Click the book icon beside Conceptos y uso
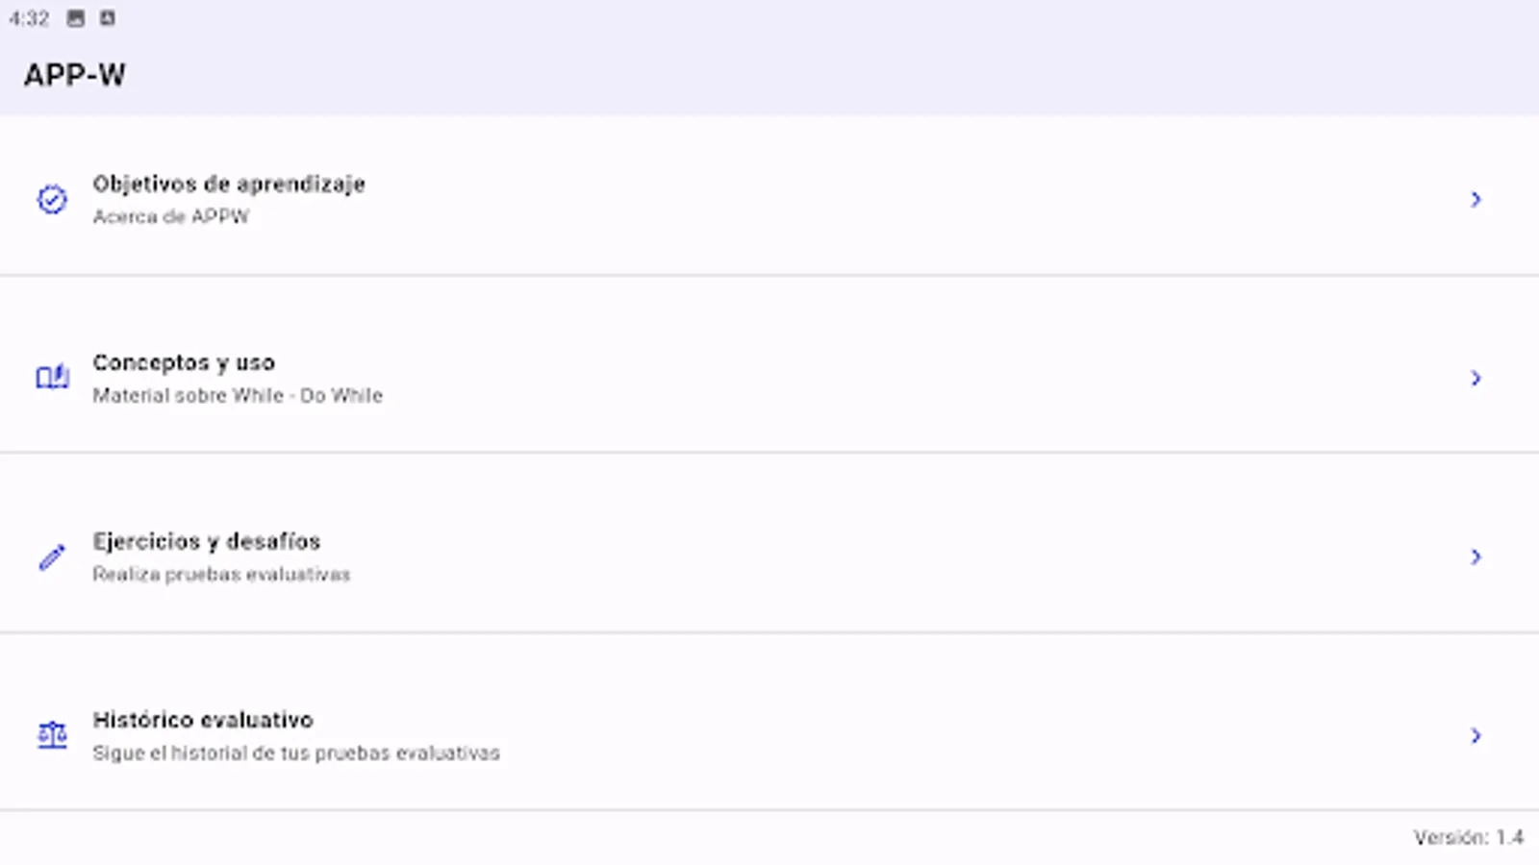Screen dimensions: 1539x865 (x=52, y=377)
